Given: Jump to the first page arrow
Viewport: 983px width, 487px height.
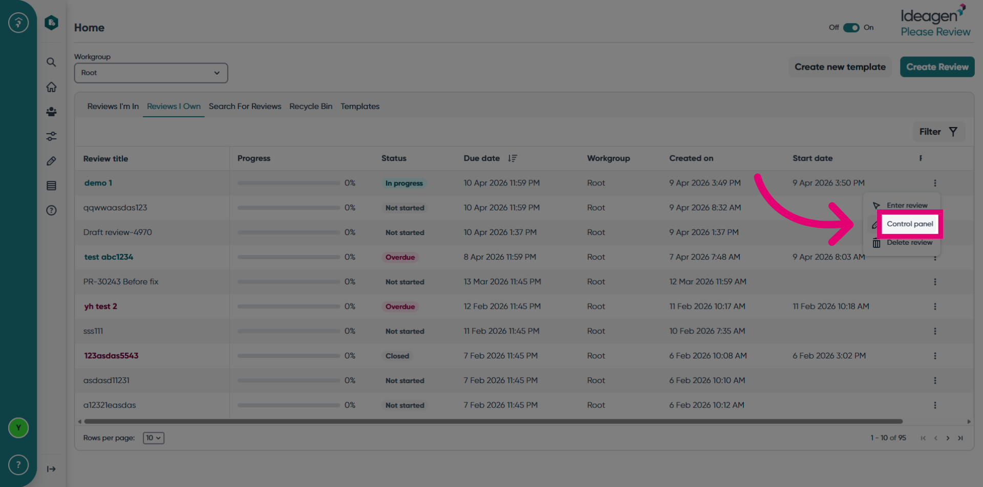Looking at the screenshot, I should (x=923, y=438).
